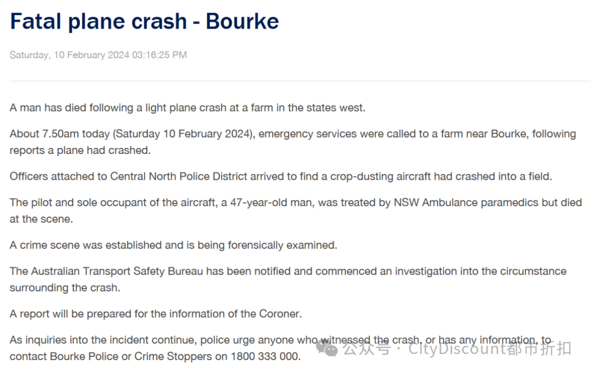591x372 pixels.
Task: Click the words 'Crime Stoppers'
Action: click(x=173, y=356)
